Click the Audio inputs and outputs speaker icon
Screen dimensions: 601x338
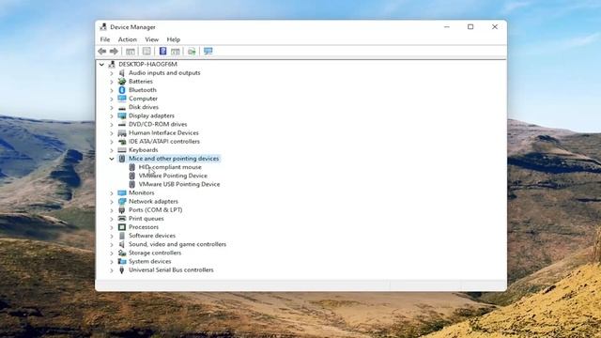[x=122, y=73]
